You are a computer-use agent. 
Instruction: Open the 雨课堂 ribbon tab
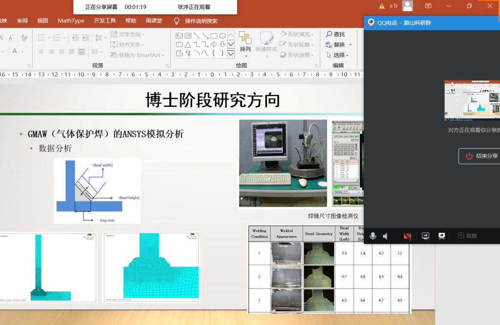tap(154, 20)
